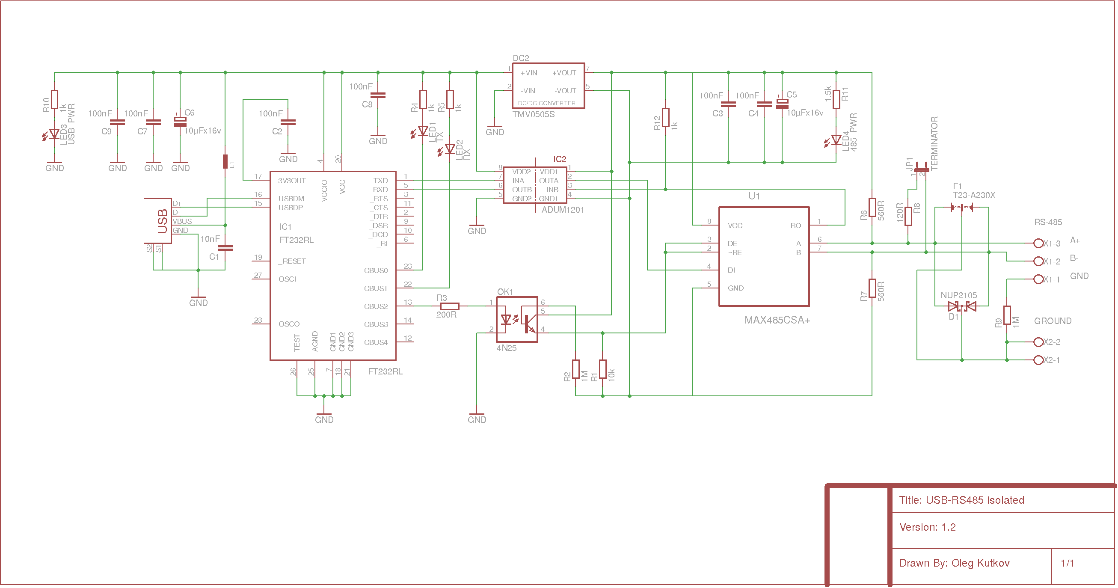Click the Version: 1.2 text field
This screenshot has width=1118, height=588.
(x=928, y=527)
